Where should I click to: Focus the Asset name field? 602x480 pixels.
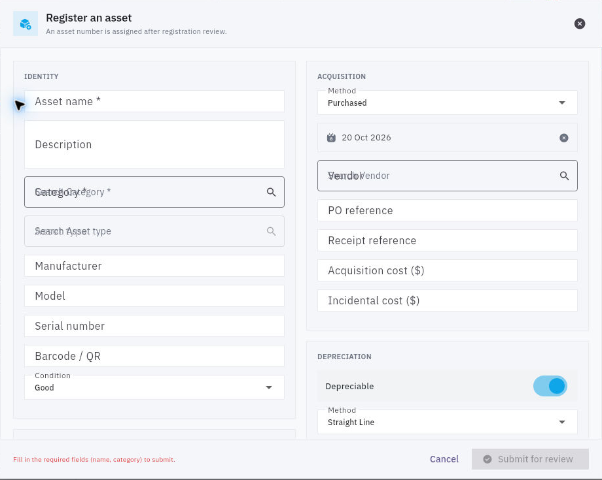[x=154, y=101]
